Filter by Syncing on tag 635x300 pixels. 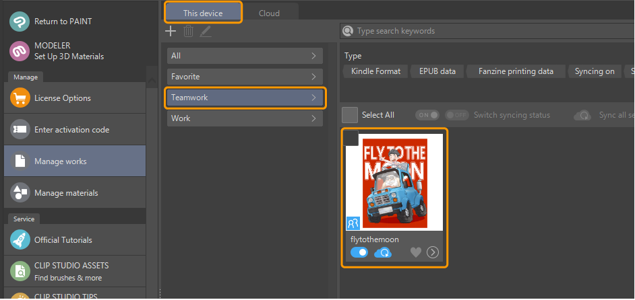click(x=595, y=71)
